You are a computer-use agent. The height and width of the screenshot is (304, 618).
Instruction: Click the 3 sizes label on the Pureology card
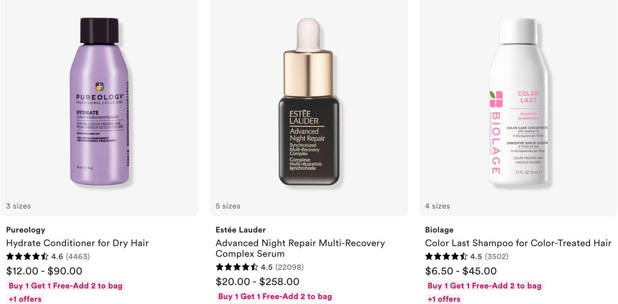pos(19,206)
